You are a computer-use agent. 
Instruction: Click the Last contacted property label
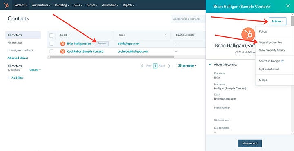point(222,128)
